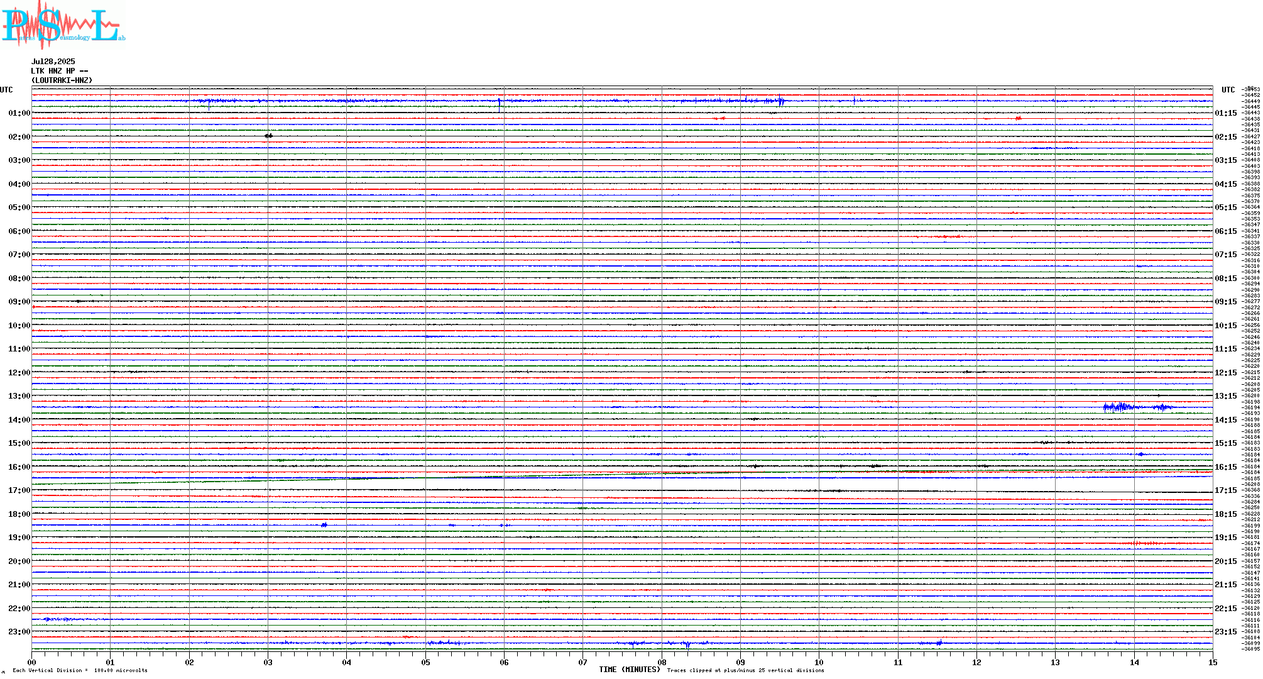Click minute tick label "14" on the time axis
Viewport: 1263px width, 679px height.
coord(1134,662)
